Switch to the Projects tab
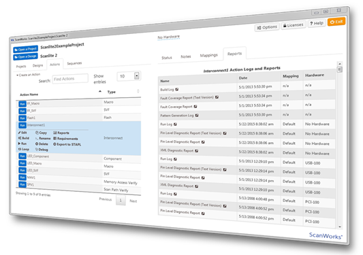This screenshot has width=363, height=255. point(21,67)
